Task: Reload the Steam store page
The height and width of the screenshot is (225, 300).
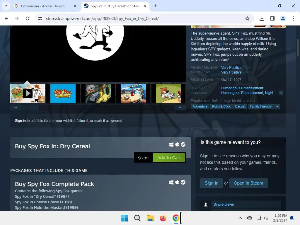Action: click(x=28, y=18)
